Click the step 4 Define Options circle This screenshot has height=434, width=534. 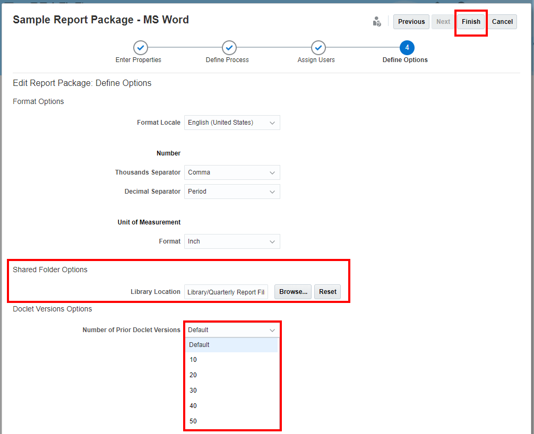407,48
